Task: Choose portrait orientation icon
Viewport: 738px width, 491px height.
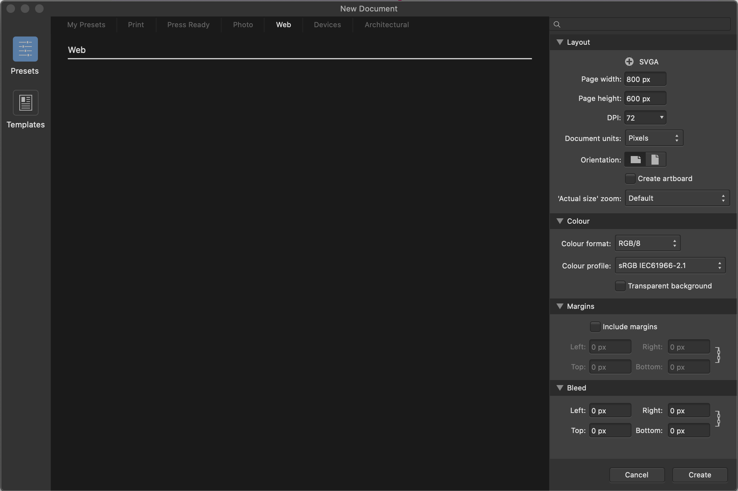Action: pyautogui.click(x=655, y=160)
